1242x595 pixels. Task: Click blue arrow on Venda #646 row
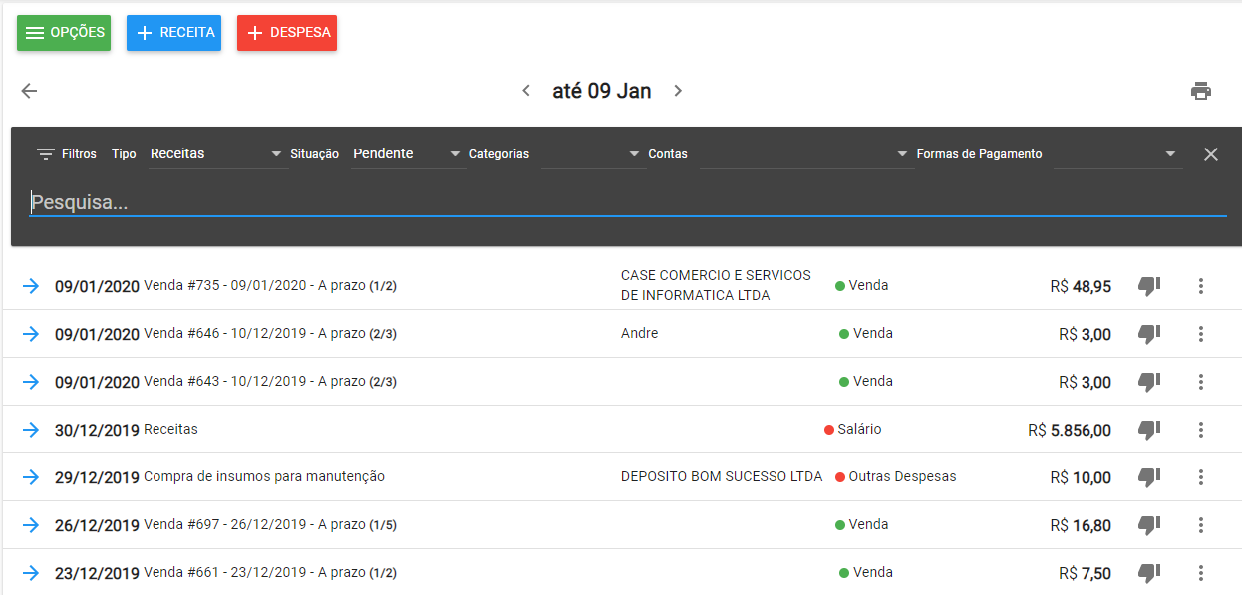pos(31,334)
